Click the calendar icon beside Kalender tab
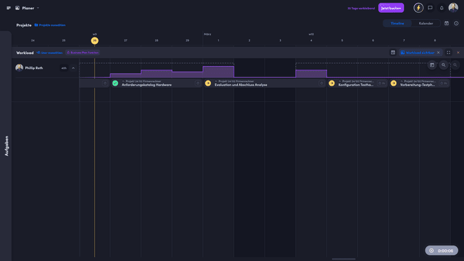The image size is (464, 261). click(447, 23)
